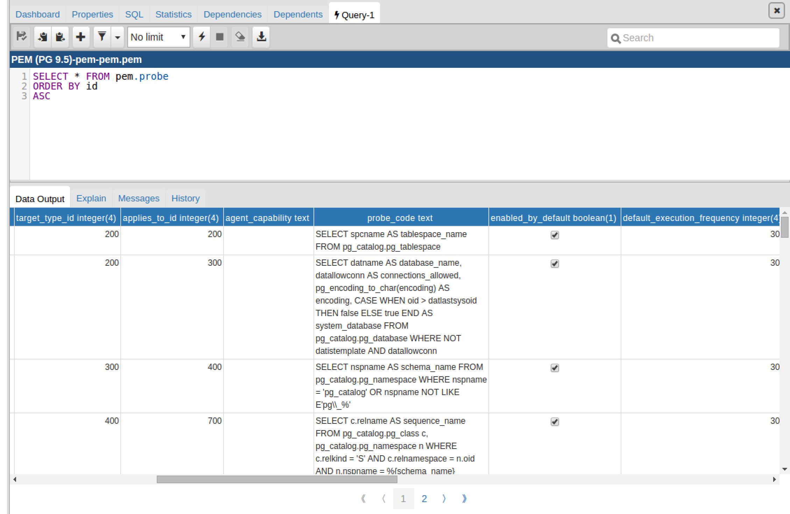This screenshot has height=514, width=790.
Task: Jump to last results page
Action: tap(464, 499)
